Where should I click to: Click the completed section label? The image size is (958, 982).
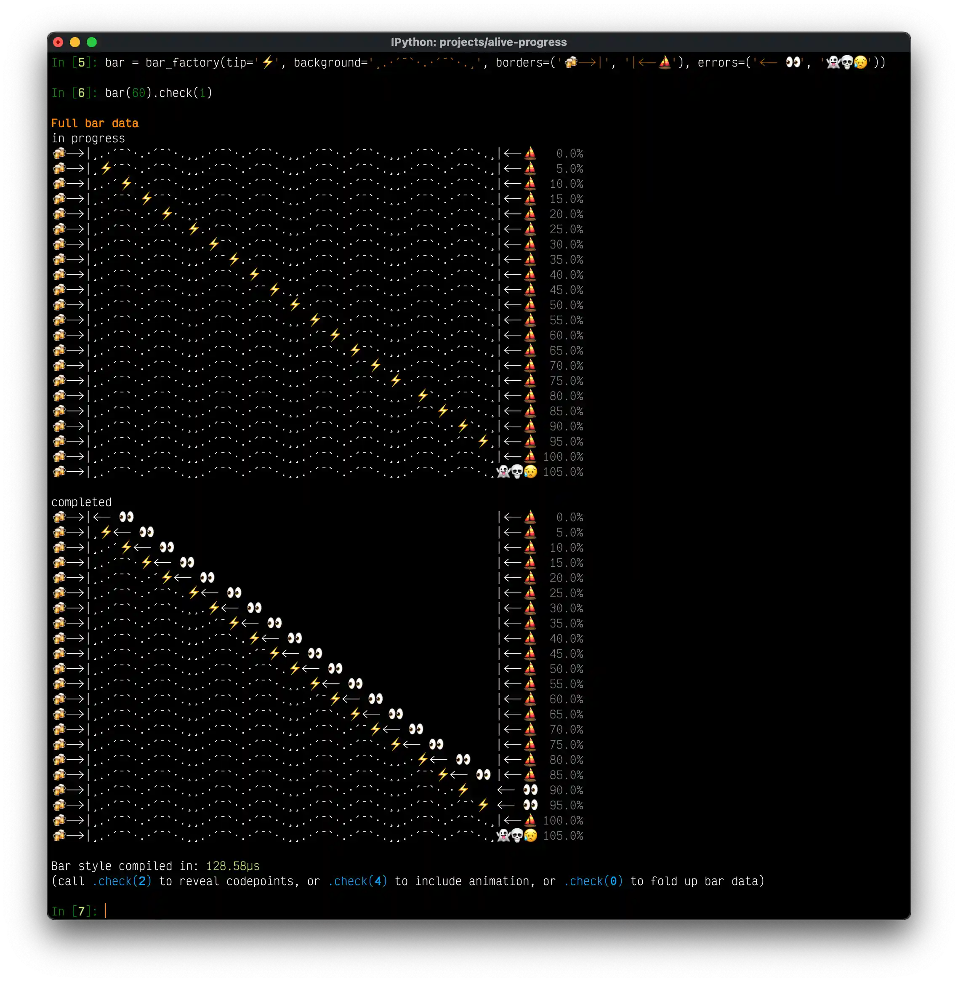point(82,502)
